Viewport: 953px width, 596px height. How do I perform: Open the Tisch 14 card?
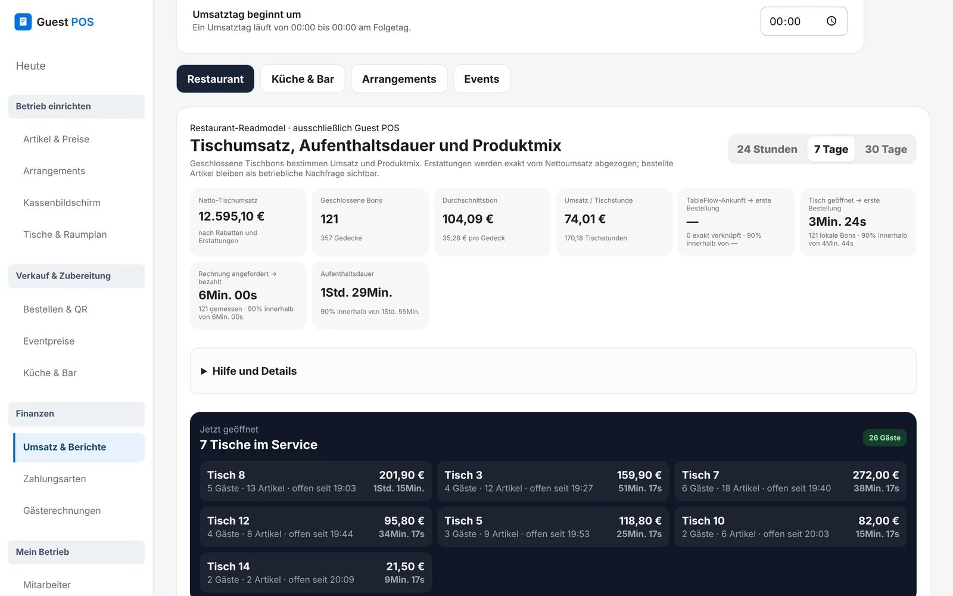coord(316,573)
